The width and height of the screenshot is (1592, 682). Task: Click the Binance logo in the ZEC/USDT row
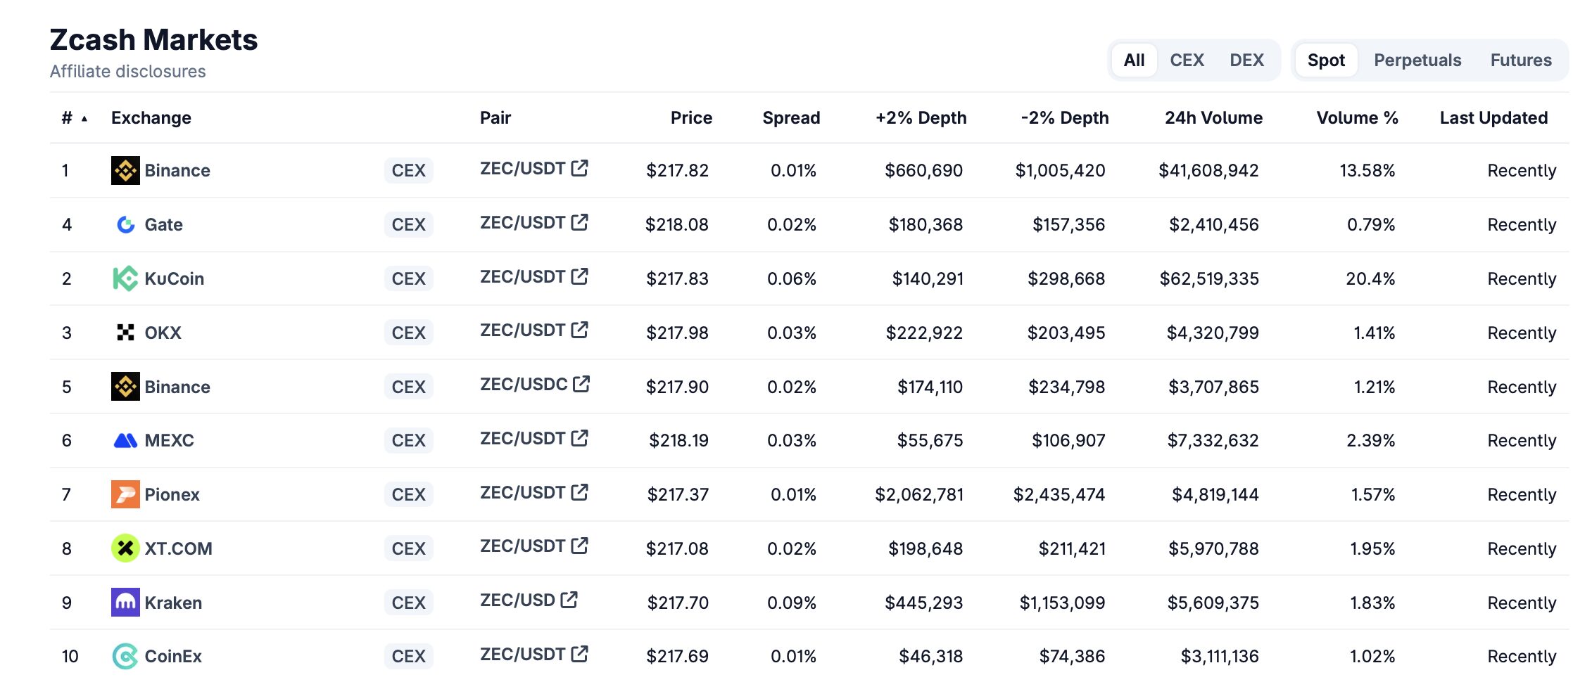pyautogui.click(x=125, y=170)
